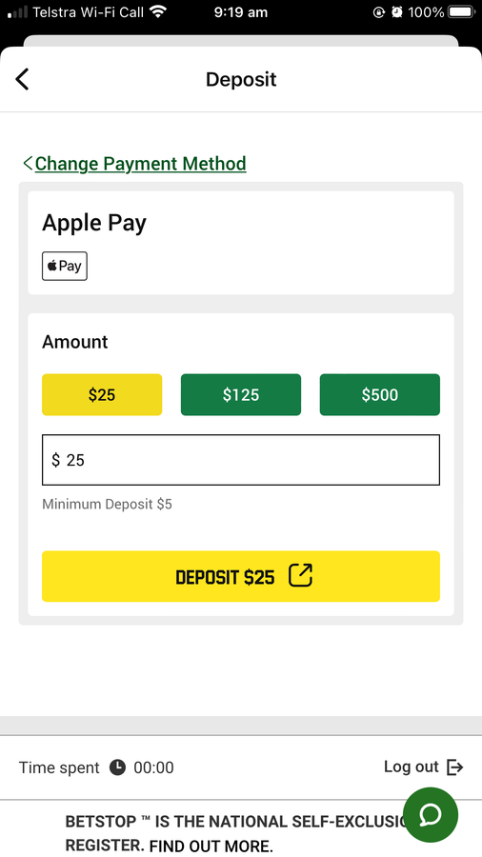Tap the external link icon on Deposit button
The image size is (482, 857).
click(300, 576)
